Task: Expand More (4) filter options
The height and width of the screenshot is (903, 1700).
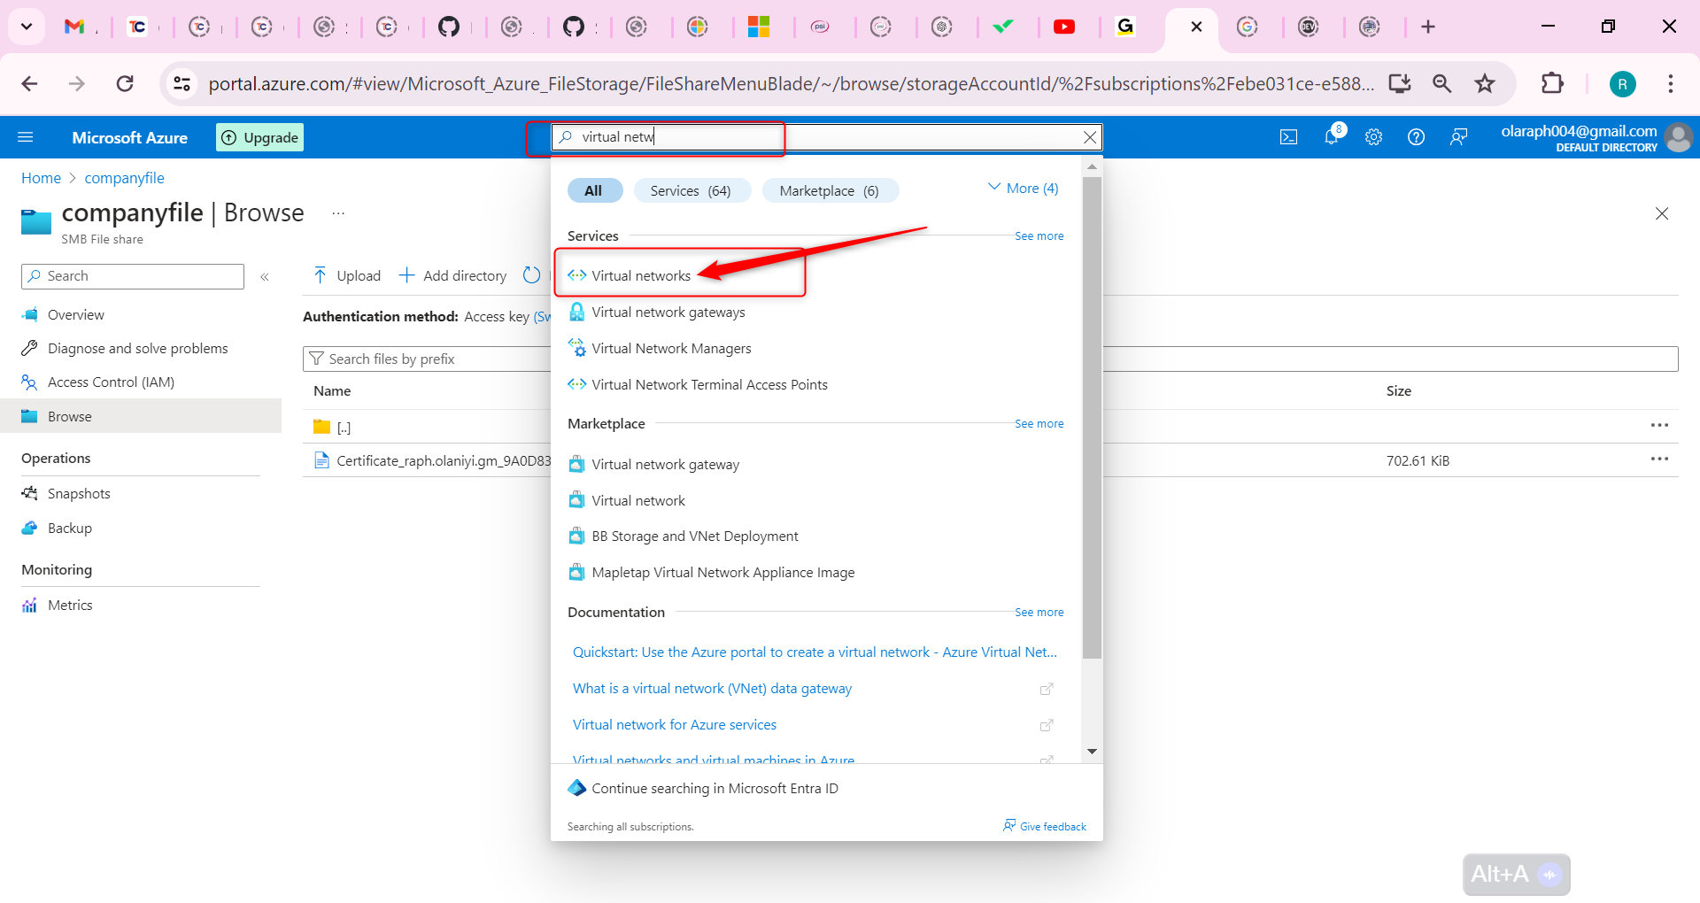Action: pyautogui.click(x=1023, y=188)
